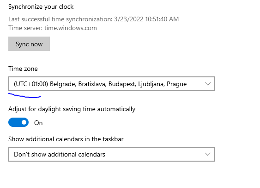Click the Last successful time synchronization text
Screen dimensions: 260x188
coord(94,19)
